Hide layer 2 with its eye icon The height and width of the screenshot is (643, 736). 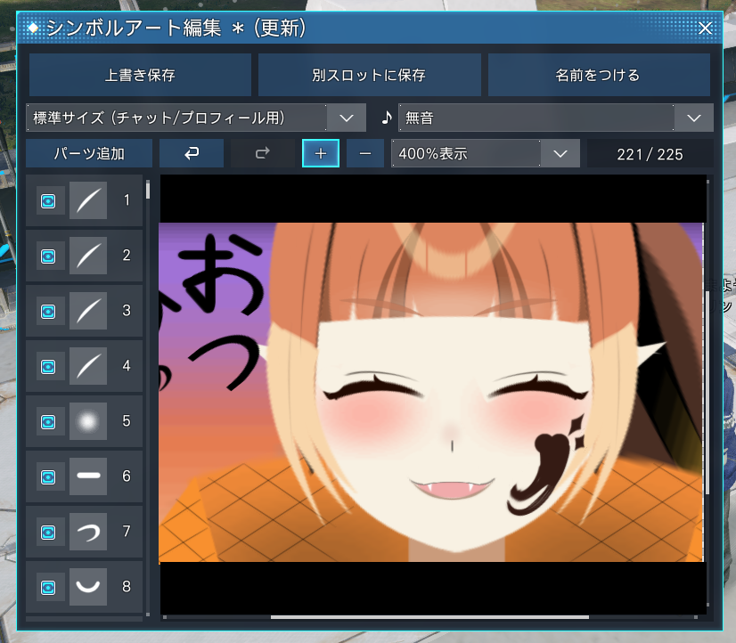click(48, 256)
